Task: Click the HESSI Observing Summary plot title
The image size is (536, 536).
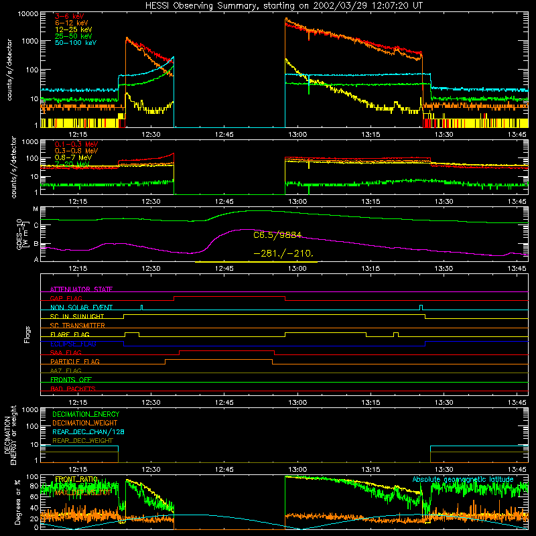Action: [x=283, y=6]
